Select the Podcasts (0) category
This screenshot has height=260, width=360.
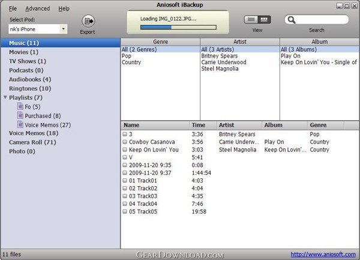(x=61, y=70)
